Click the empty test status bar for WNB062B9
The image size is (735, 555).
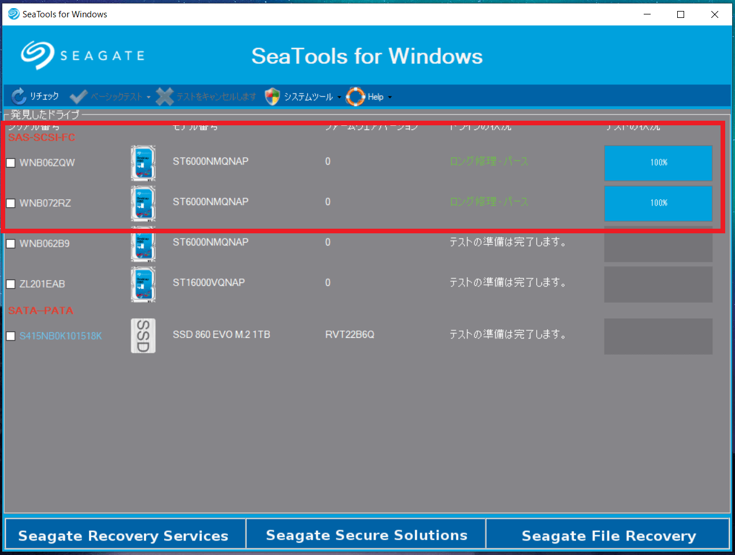658,244
